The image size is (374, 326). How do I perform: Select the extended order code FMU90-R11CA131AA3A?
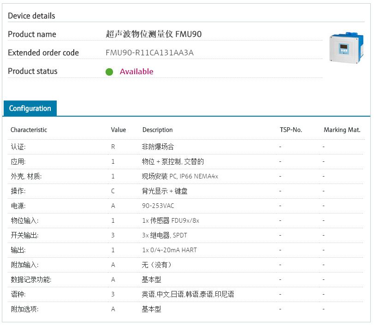coord(149,53)
